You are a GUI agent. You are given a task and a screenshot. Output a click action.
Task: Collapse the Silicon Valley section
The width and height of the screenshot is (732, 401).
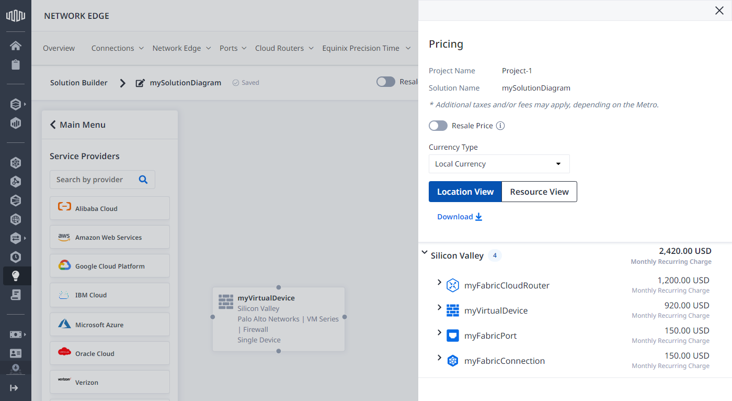[x=425, y=253]
